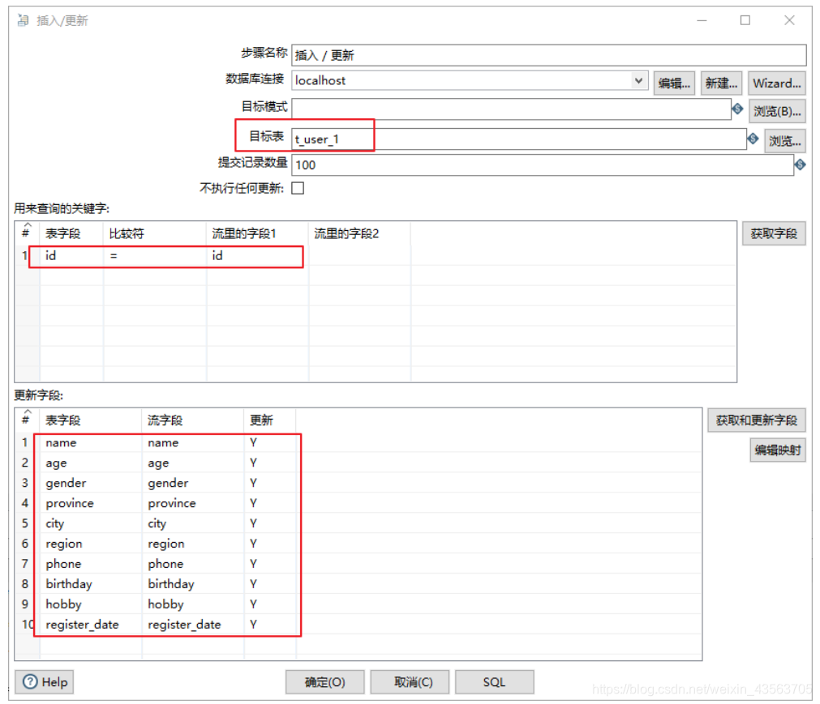The height and width of the screenshot is (704, 820).
Task: Select age in the 流字段 column
Action: (192, 463)
